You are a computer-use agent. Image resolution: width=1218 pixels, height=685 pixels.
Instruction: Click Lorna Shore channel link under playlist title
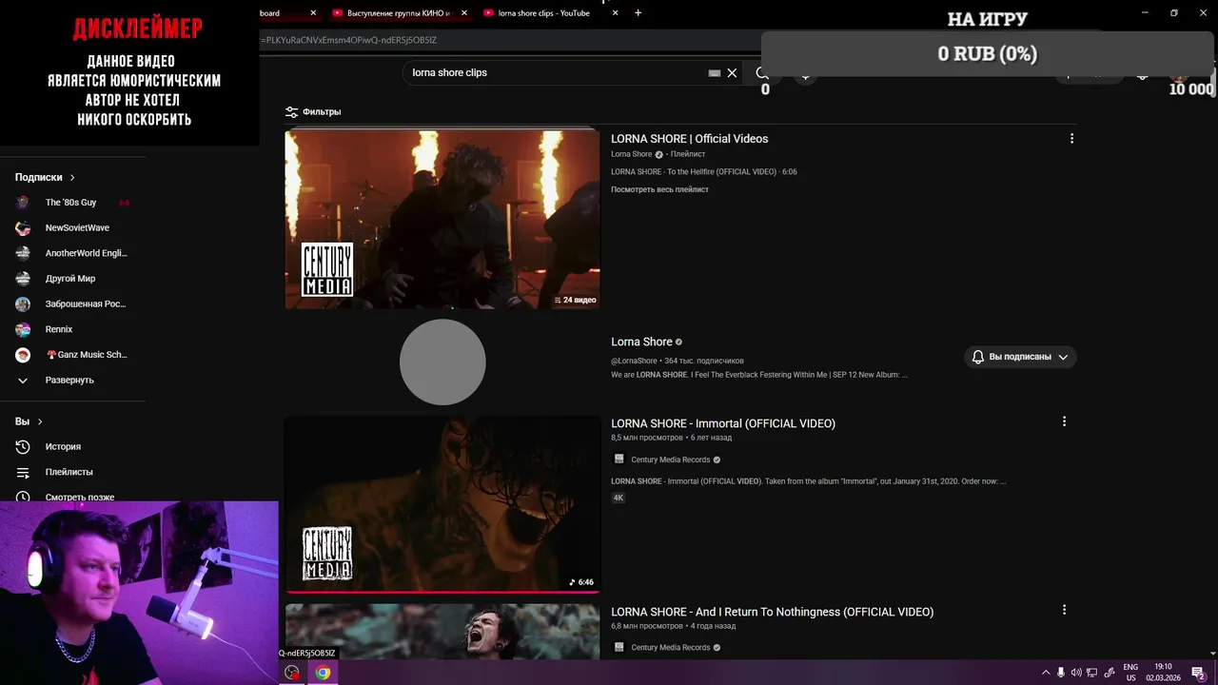click(x=632, y=154)
